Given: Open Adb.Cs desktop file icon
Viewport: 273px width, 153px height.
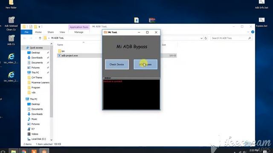Looking at the screenshot, I should 11,40.
